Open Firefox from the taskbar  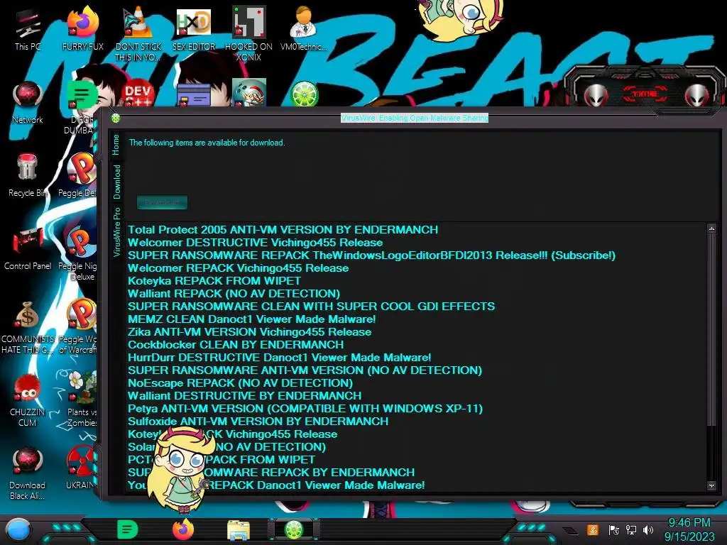pyautogui.click(x=183, y=529)
